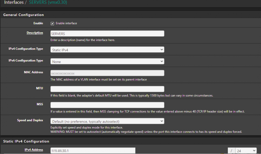This screenshot has height=154, width=261.
Task: Click the MAC Address label
Action: coord(33,72)
